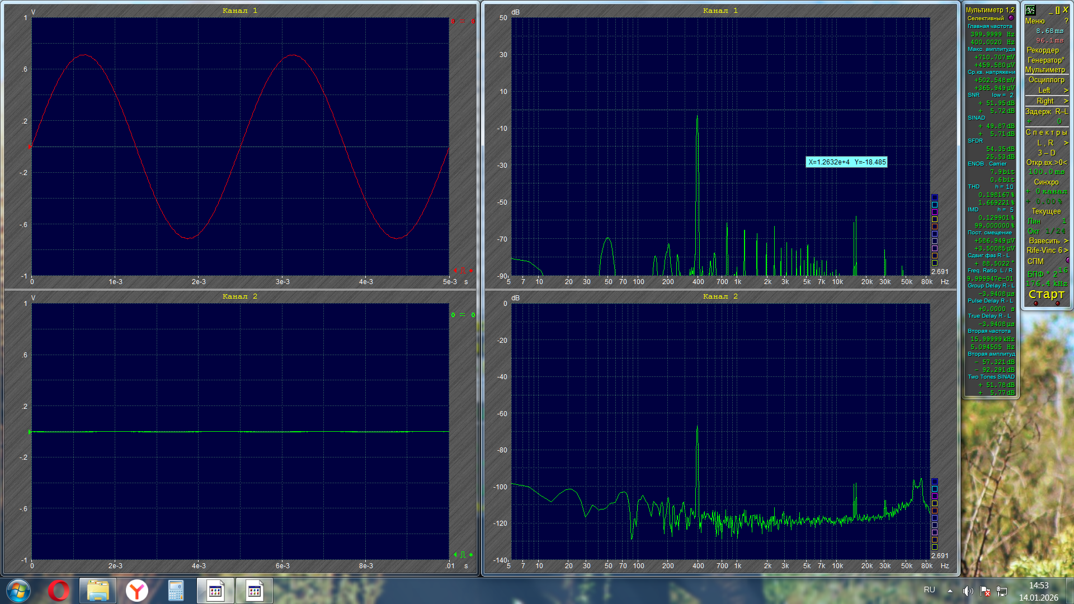Expand the Right channel submenu arrow

pos(1066,101)
